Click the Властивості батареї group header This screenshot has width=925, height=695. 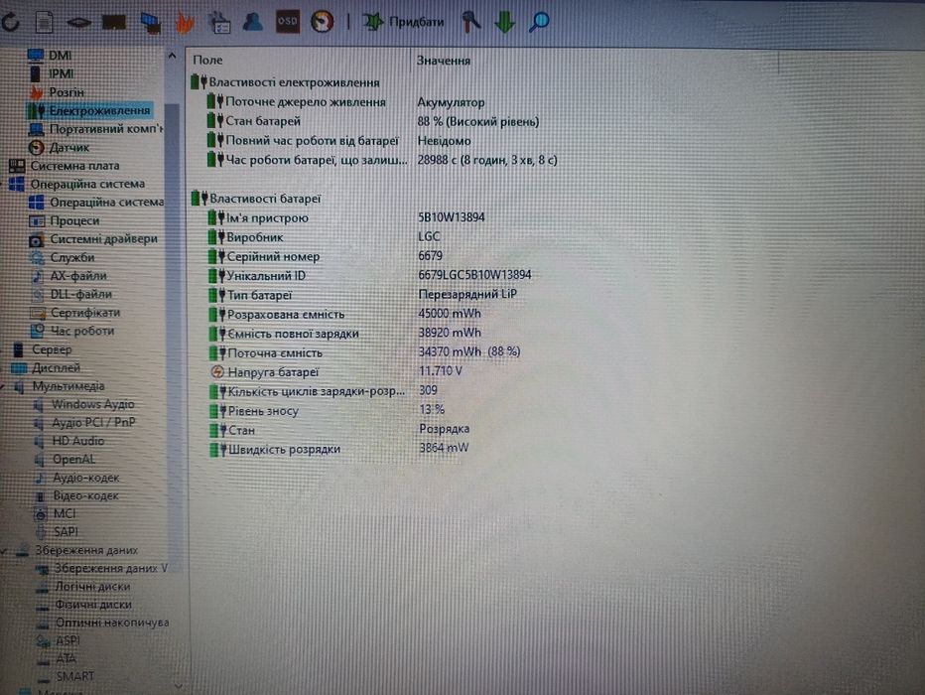(x=256, y=199)
